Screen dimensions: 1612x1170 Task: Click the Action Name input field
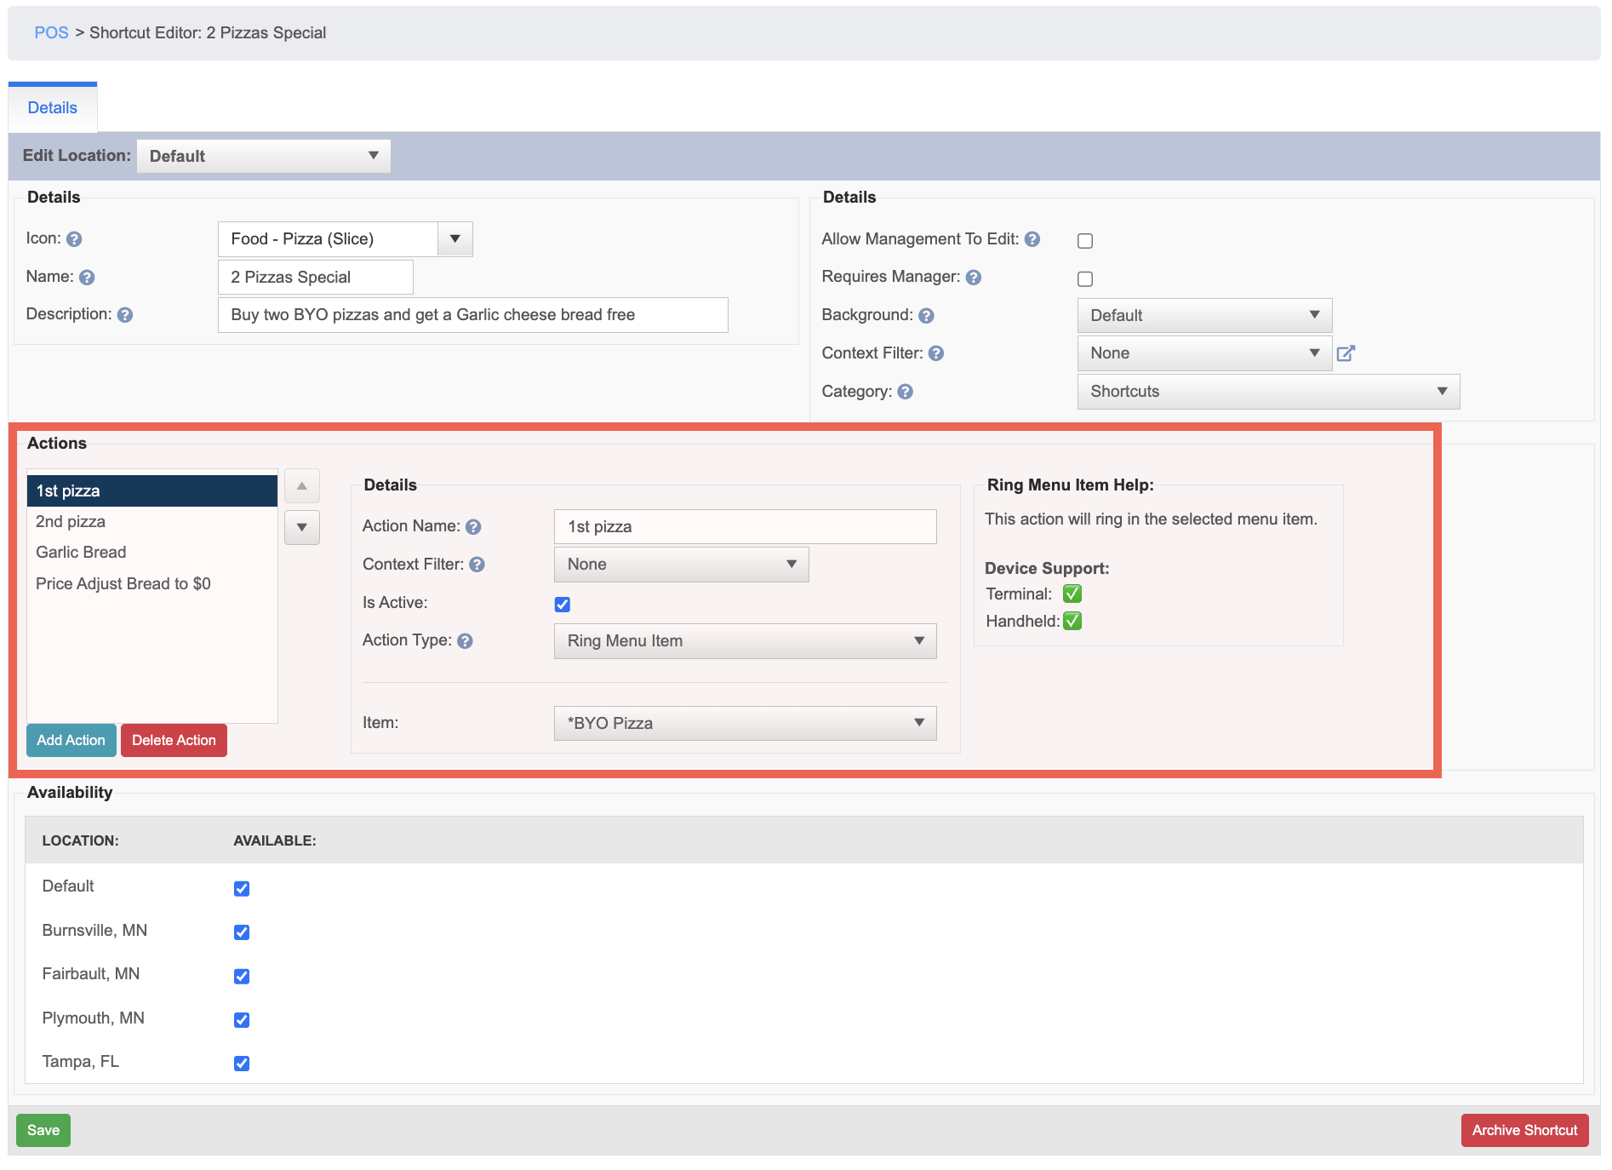pyautogui.click(x=745, y=527)
